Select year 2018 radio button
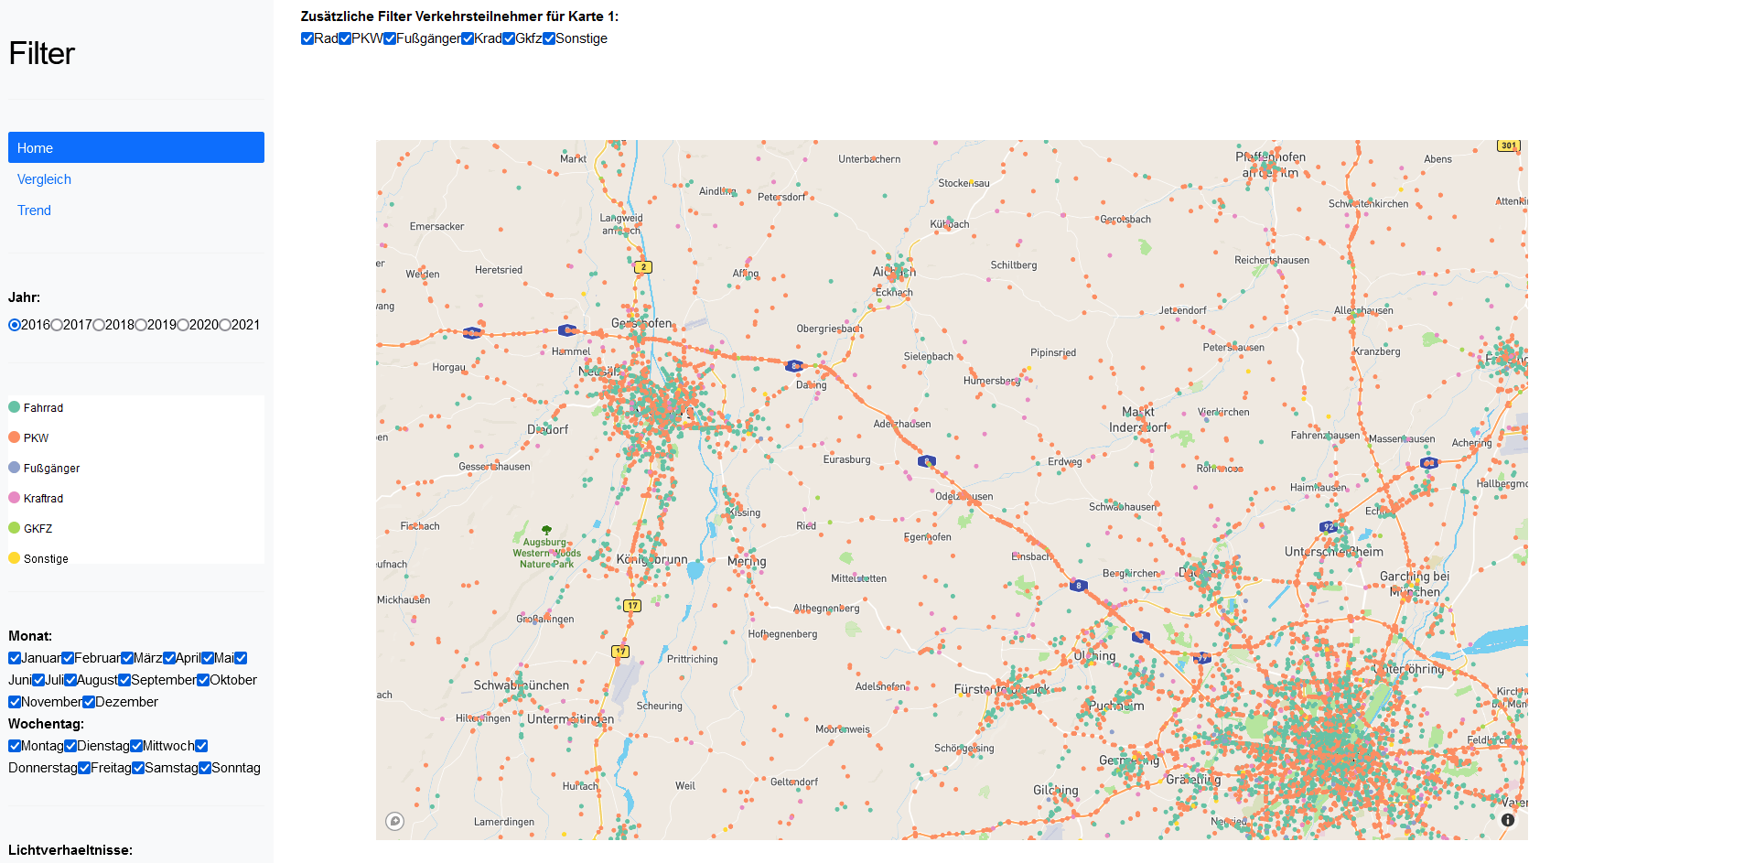Viewport: 1755px width, 863px height. pyautogui.click(x=99, y=325)
